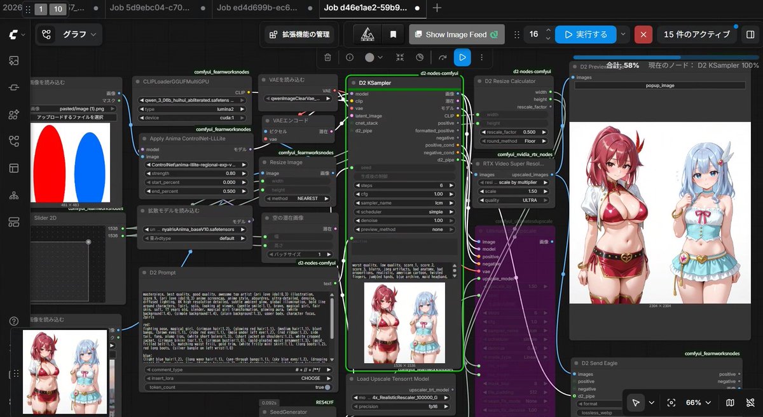The image size is (763, 417).
Task: Open the queue panel sidebar icon
Action: pyautogui.click(x=14, y=222)
